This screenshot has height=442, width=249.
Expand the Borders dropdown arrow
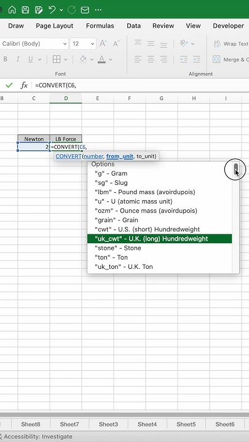pos(66,60)
